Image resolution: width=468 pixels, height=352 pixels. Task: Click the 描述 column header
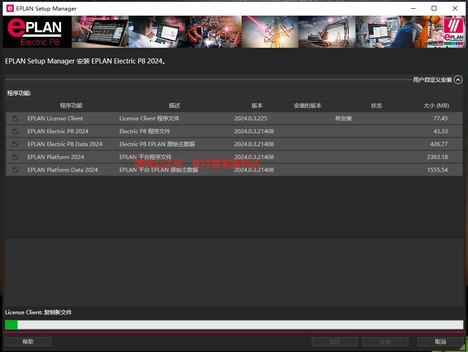(x=175, y=105)
